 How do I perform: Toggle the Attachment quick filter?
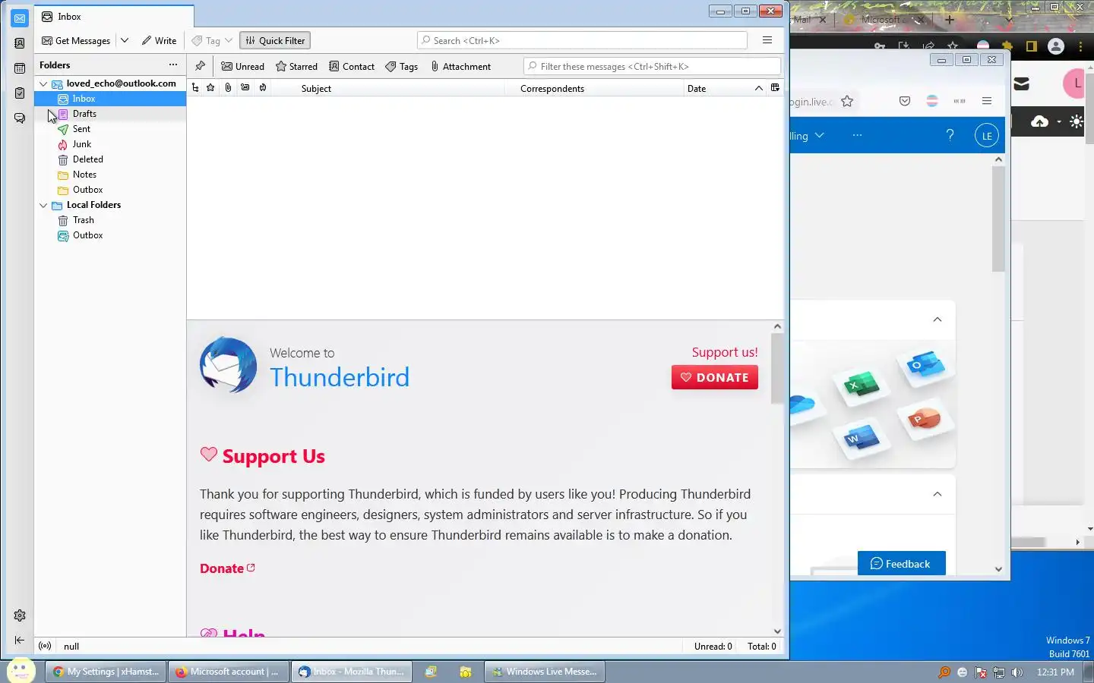pos(460,67)
